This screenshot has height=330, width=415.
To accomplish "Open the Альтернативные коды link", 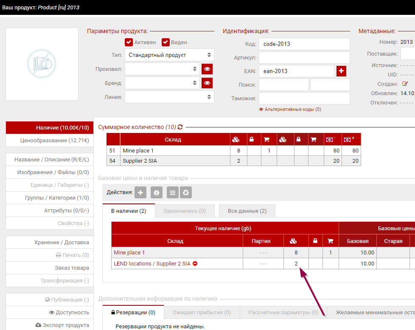I will coord(290,109).
